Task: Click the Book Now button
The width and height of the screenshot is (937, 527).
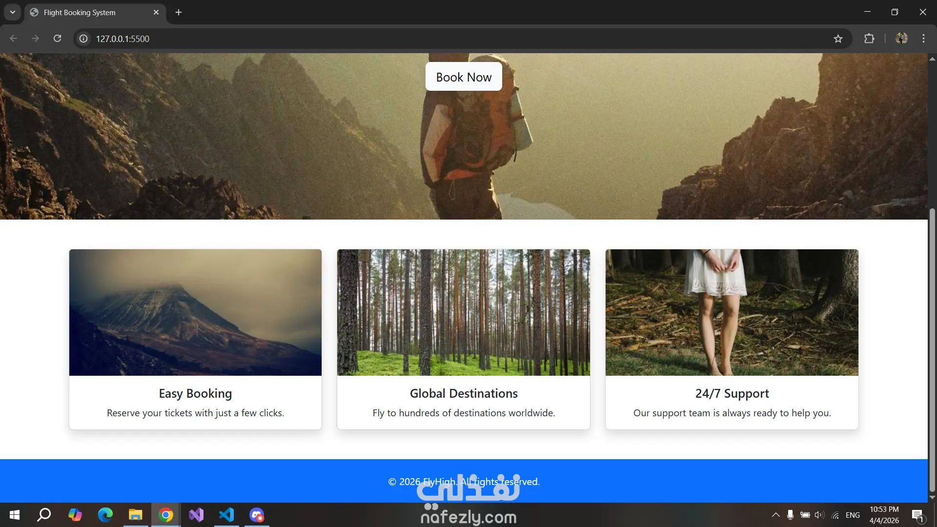Action: (463, 77)
